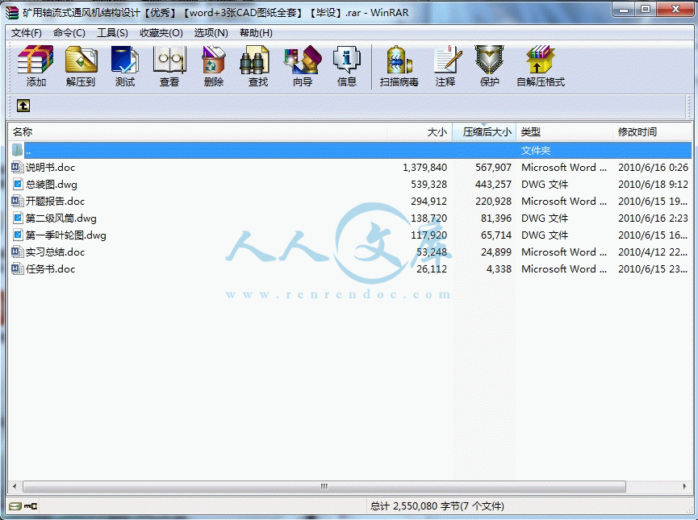Open the 命令(C) menu

tap(69, 33)
